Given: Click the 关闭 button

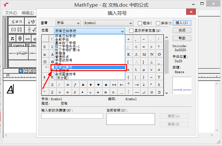Looking at the screenshot, I should click(x=182, y=30).
